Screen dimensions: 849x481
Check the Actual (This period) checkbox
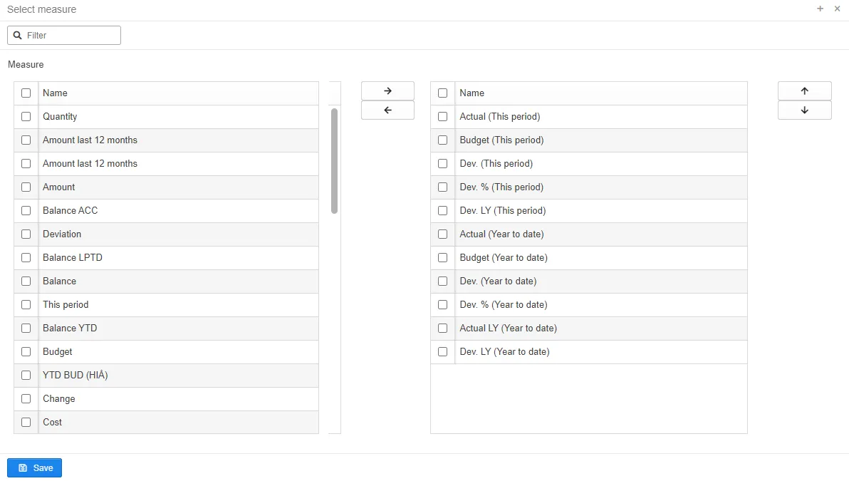(443, 116)
